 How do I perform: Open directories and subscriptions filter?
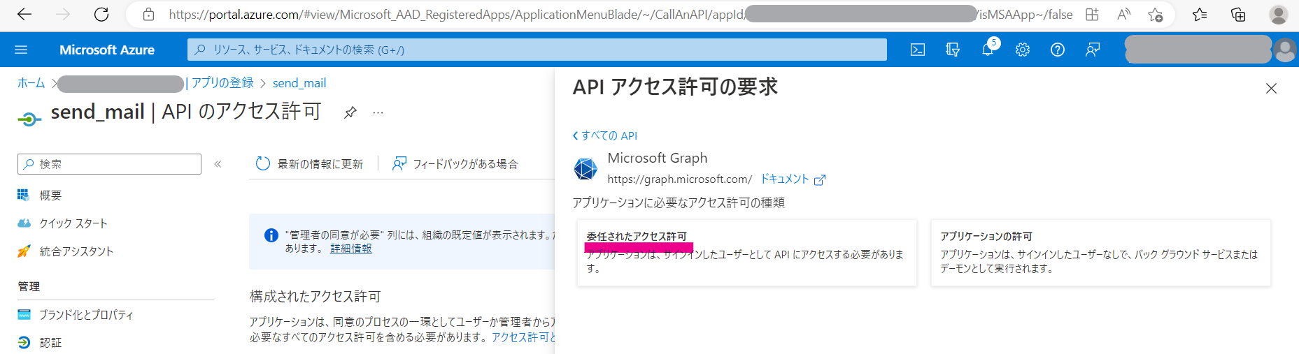click(953, 50)
